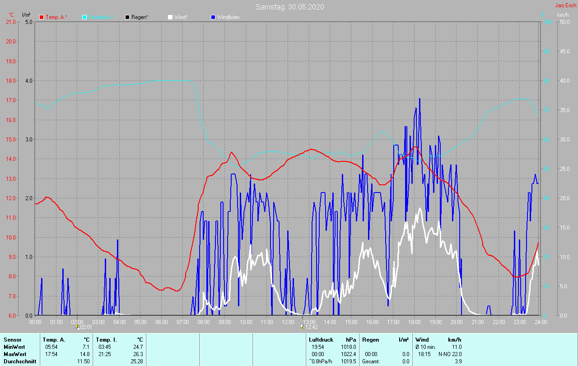Click the 'MaxWert' row label
The height and width of the screenshot is (366, 578).
pyautogui.click(x=15, y=354)
